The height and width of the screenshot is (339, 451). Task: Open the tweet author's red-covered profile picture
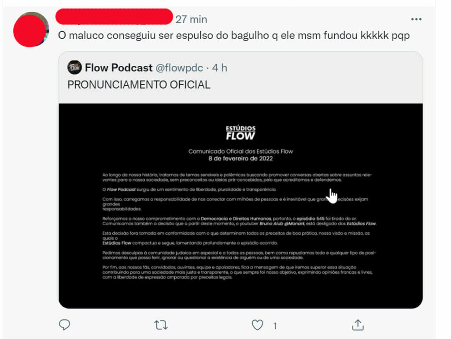click(31, 30)
